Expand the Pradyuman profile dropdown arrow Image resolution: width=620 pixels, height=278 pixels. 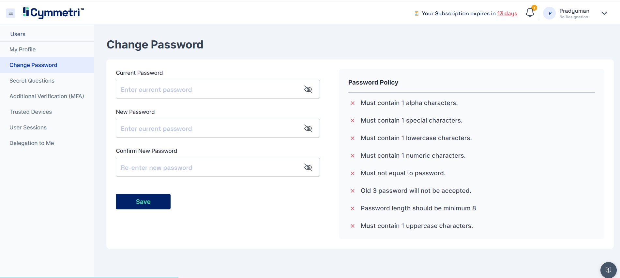click(x=604, y=13)
